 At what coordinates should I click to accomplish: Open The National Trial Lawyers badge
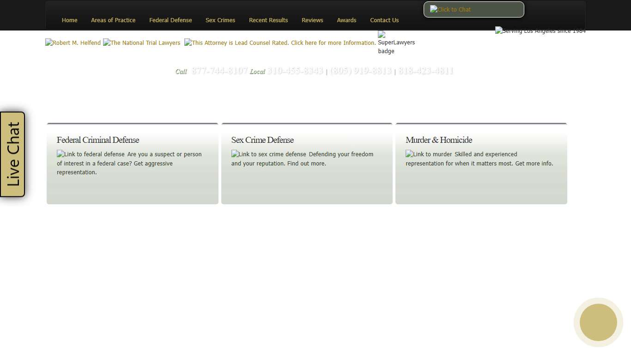point(141,43)
